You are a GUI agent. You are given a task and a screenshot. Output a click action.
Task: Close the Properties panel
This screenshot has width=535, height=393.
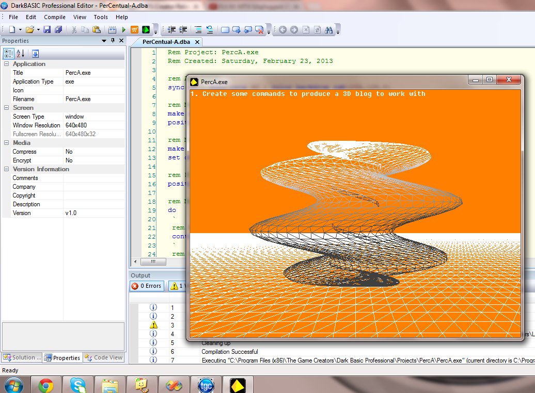coord(121,41)
